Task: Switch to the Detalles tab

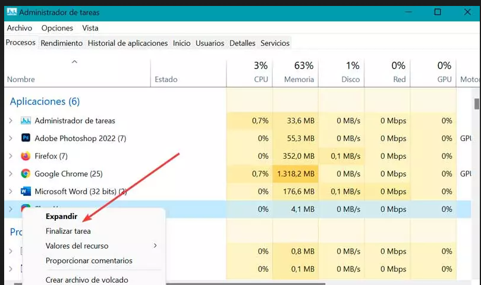Action: pyautogui.click(x=242, y=43)
